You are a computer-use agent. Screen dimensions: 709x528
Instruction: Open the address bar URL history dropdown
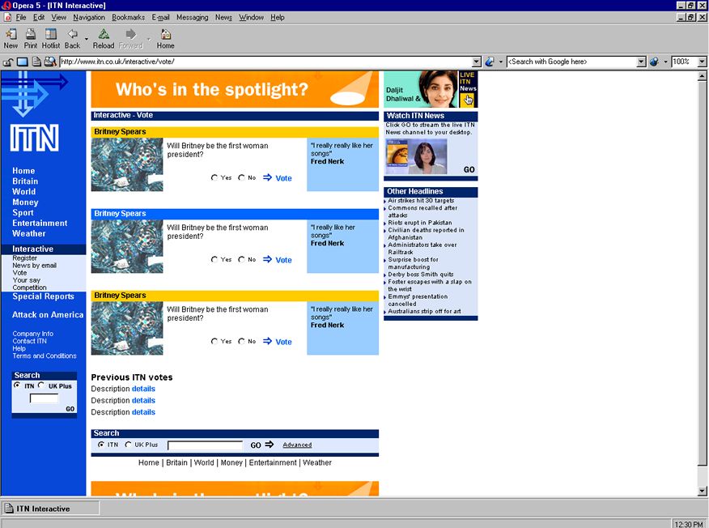coord(477,62)
